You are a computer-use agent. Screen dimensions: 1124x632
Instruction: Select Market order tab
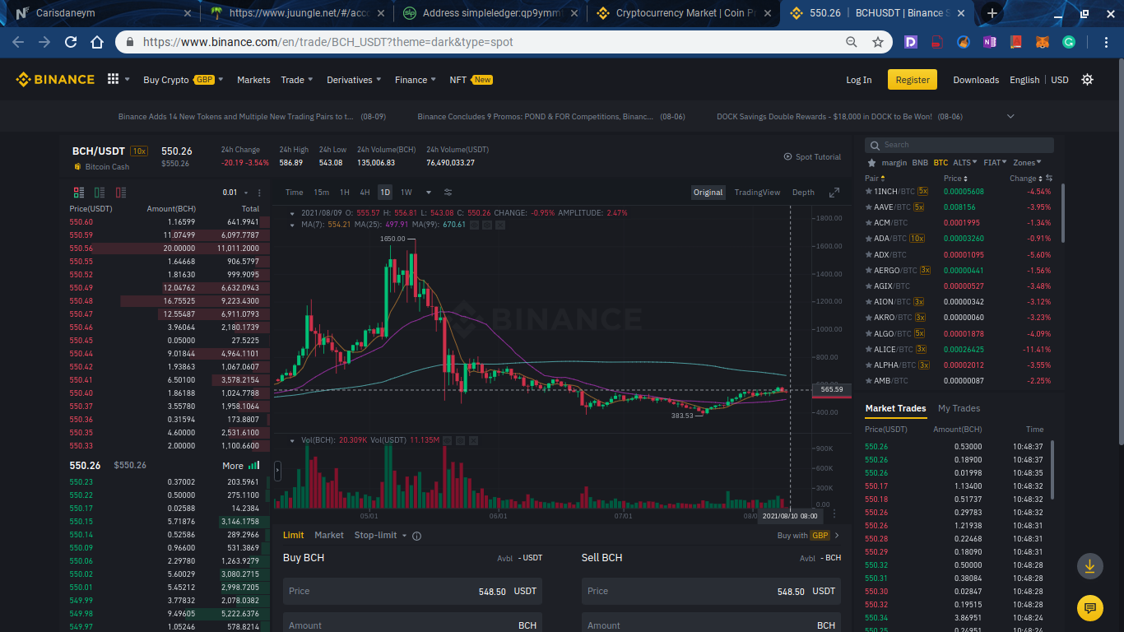[x=329, y=535]
